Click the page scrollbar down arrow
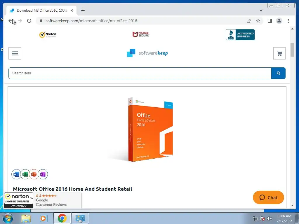This screenshot has width=299, height=224. pos(292,206)
